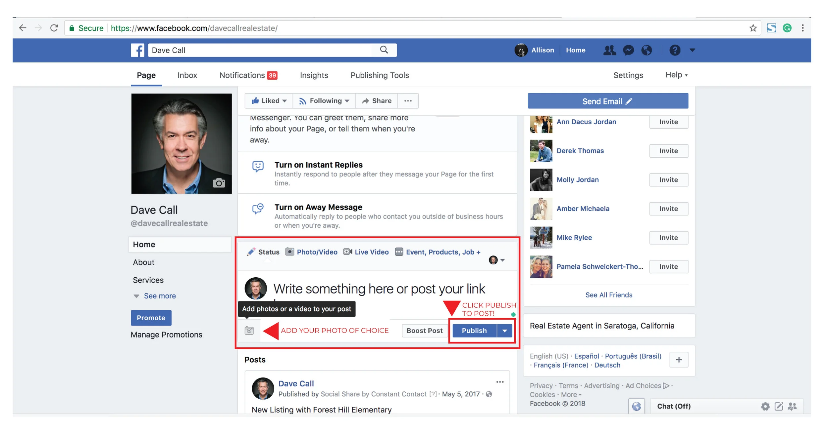The width and height of the screenshot is (828, 432).
Task: Click the browser forward arrow
Action: click(x=38, y=28)
